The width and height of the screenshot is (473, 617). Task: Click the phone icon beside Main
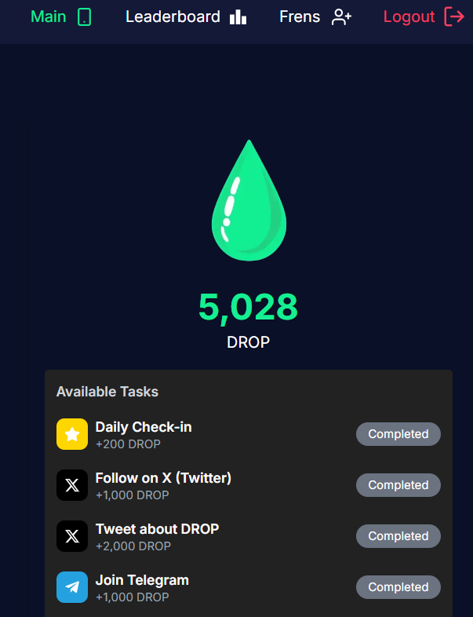coord(85,16)
